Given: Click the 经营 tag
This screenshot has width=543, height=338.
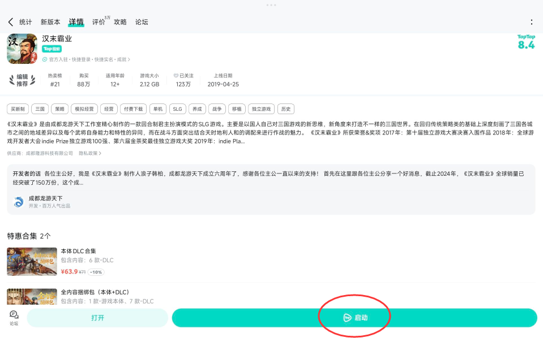Looking at the screenshot, I should tap(109, 109).
